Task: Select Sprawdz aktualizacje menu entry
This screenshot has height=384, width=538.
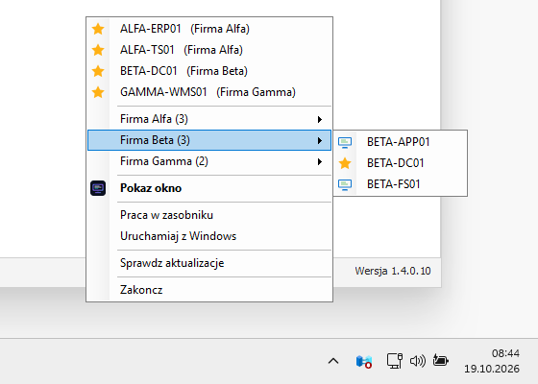Action: pyautogui.click(x=209, y=263)
